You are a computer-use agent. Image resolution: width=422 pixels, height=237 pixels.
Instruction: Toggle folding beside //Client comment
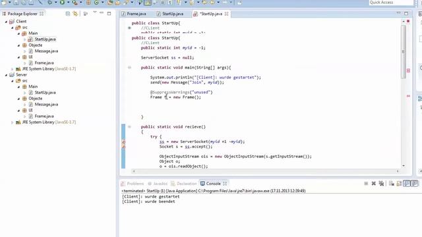tap(129, 28)
